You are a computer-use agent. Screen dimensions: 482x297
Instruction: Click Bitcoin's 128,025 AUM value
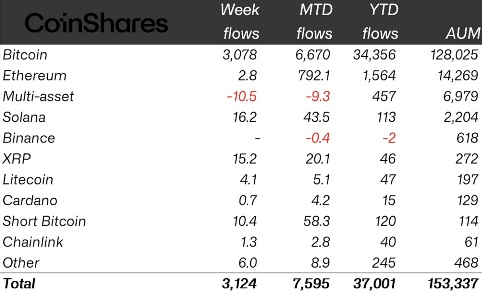tap(454, 55)
